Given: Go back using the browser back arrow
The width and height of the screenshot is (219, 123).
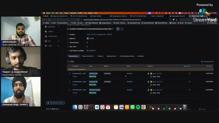Looking at the screenshot, I should coord(44,20).
